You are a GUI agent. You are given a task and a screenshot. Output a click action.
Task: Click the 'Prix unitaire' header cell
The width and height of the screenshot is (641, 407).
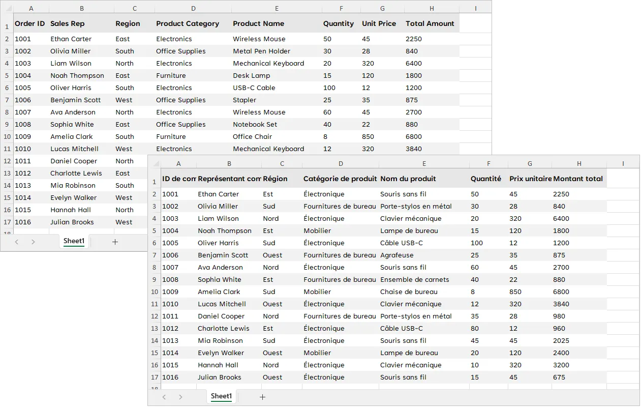point(530,178)
